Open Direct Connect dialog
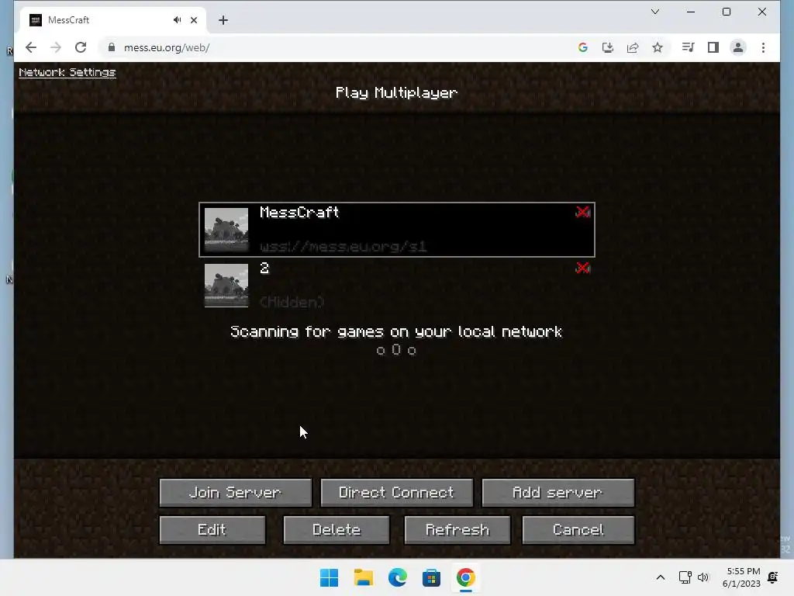 pos(396,493)
